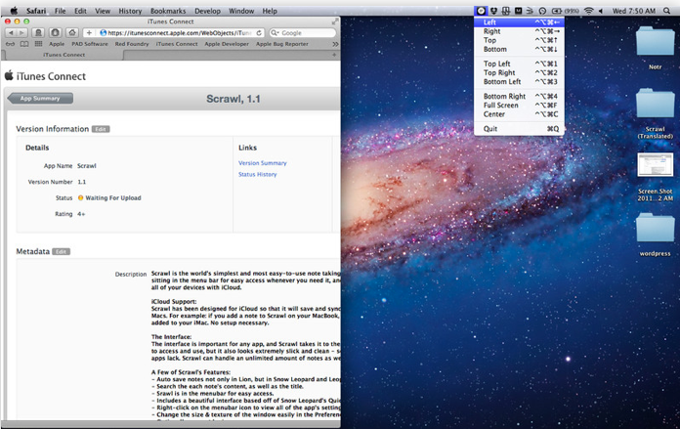Image resolution: width=680 pixels, height=429 pixels.
Task: Click the black M menu bar icon
Action: (518, 11)
